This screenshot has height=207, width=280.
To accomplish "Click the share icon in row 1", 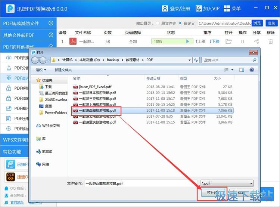I will click(256, 41).
